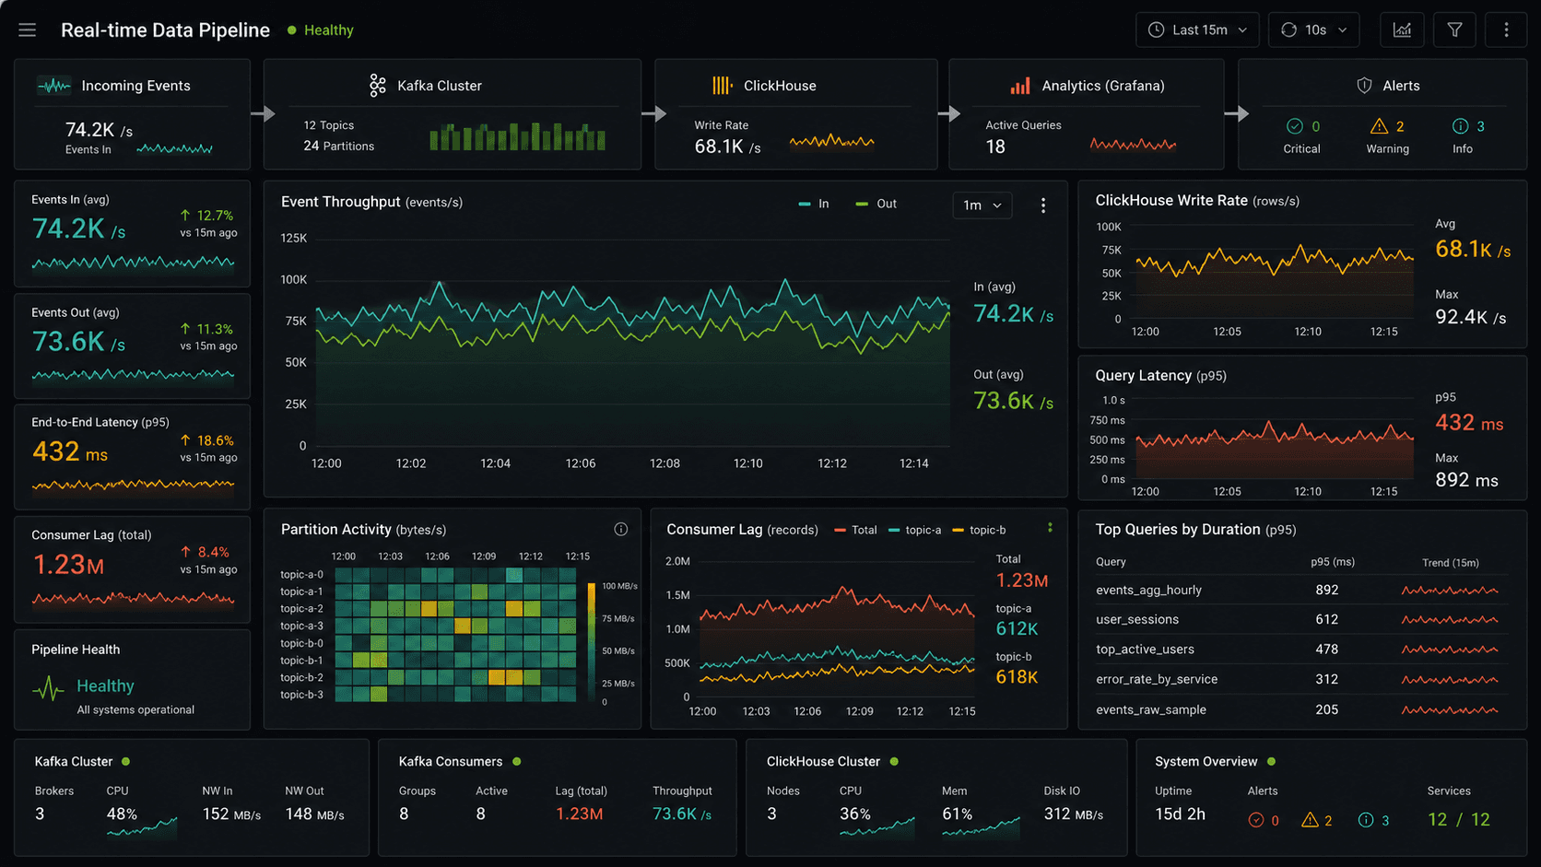Open the Events In (avg) card
Viewport: 1541px width, 867px height.
[x=133, y=234]
